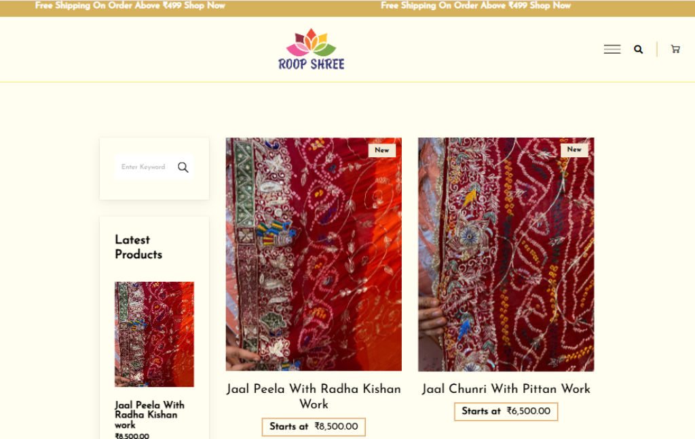
Task: Click right Free Shipping Shop Now banner text
Action: [x=476, y=5]
